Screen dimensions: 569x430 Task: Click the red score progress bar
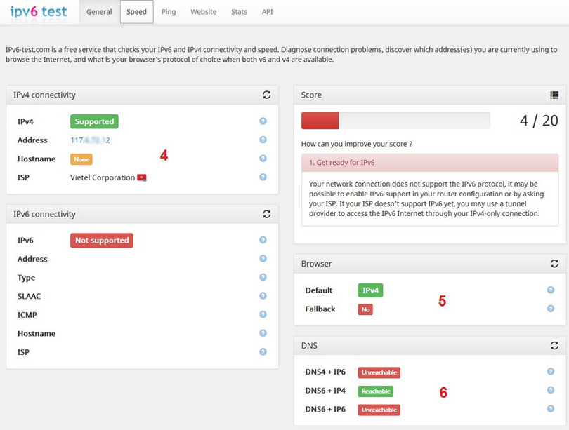click(x=320, y=121)
